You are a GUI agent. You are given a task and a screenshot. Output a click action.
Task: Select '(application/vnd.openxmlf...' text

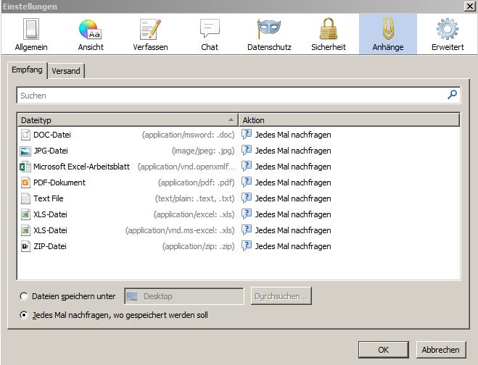(186, 167)
